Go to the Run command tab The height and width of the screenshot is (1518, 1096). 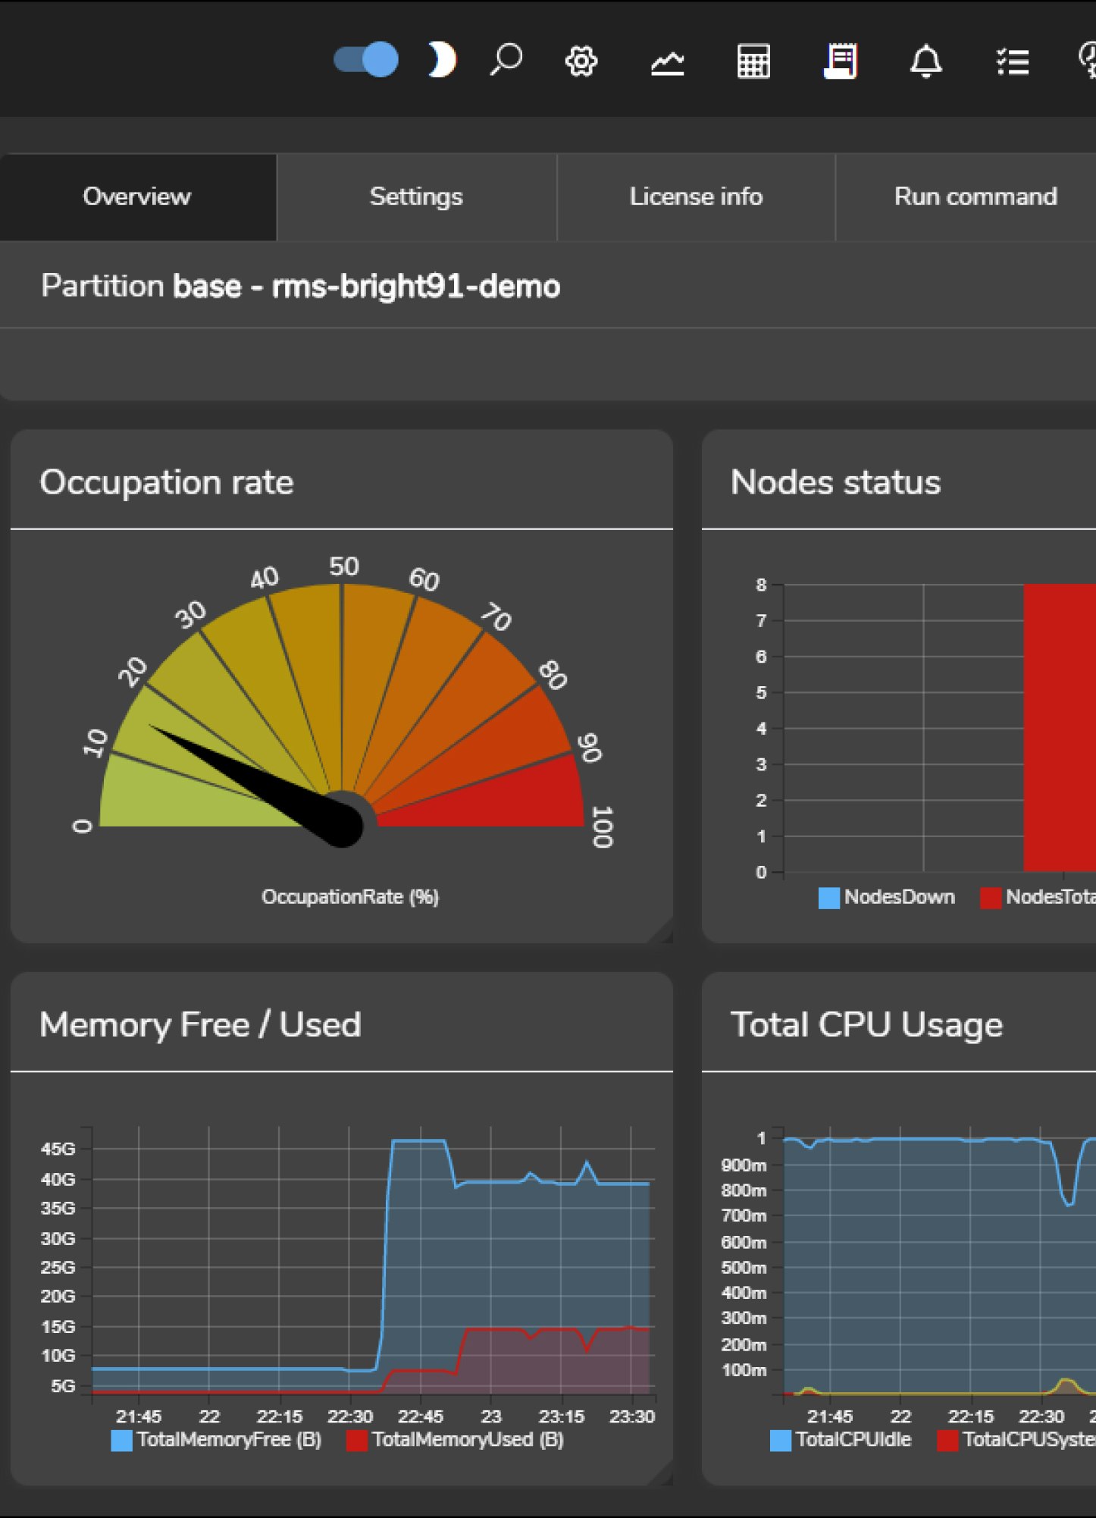(975, 197)
